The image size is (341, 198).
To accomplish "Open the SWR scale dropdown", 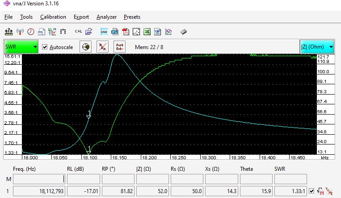I will [x=21, y=47].
